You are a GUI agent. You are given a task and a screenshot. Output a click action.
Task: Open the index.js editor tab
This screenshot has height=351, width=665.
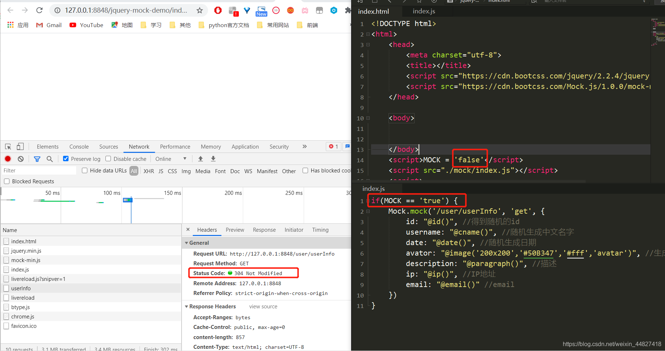click(424, 11)
